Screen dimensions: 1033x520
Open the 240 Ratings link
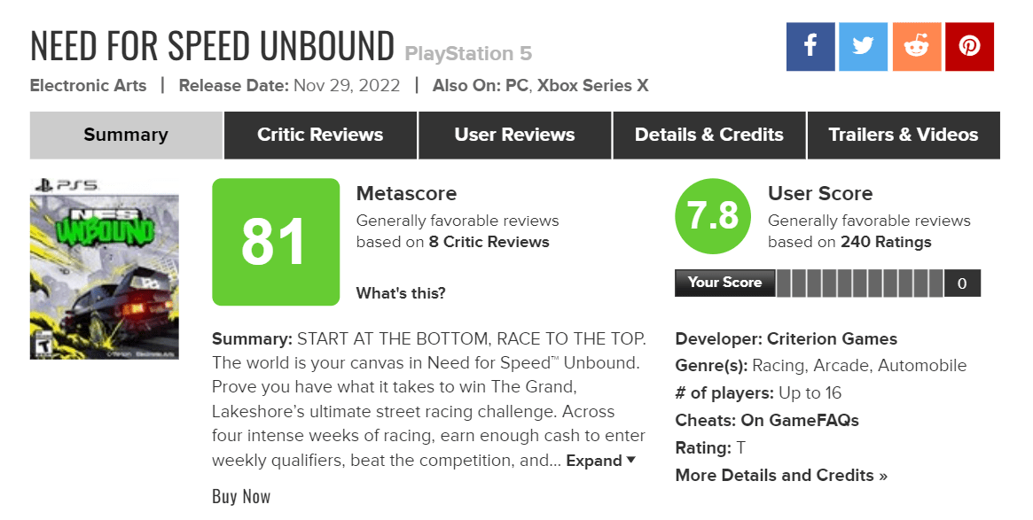(x=886, y=242)
